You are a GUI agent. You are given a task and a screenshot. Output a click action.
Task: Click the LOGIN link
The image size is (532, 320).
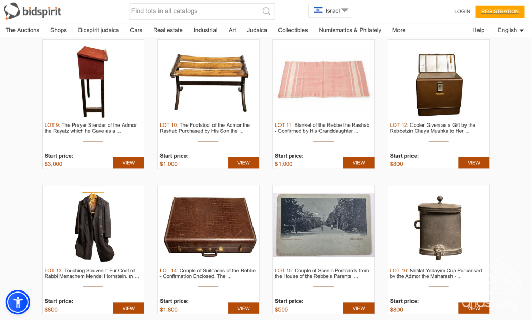[x=462, y=11]
